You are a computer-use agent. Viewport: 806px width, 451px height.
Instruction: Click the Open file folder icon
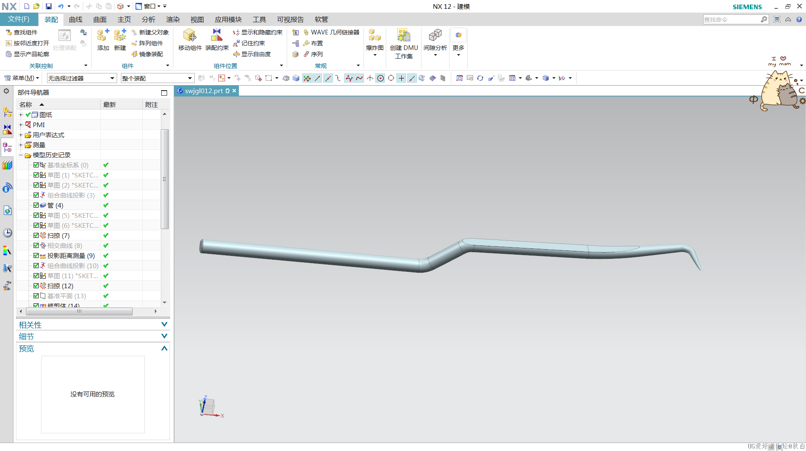(37, 6)
